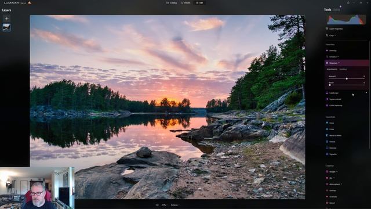Collapse the Structure AI tool header
The image size is (371, 209).
point(347,63)
